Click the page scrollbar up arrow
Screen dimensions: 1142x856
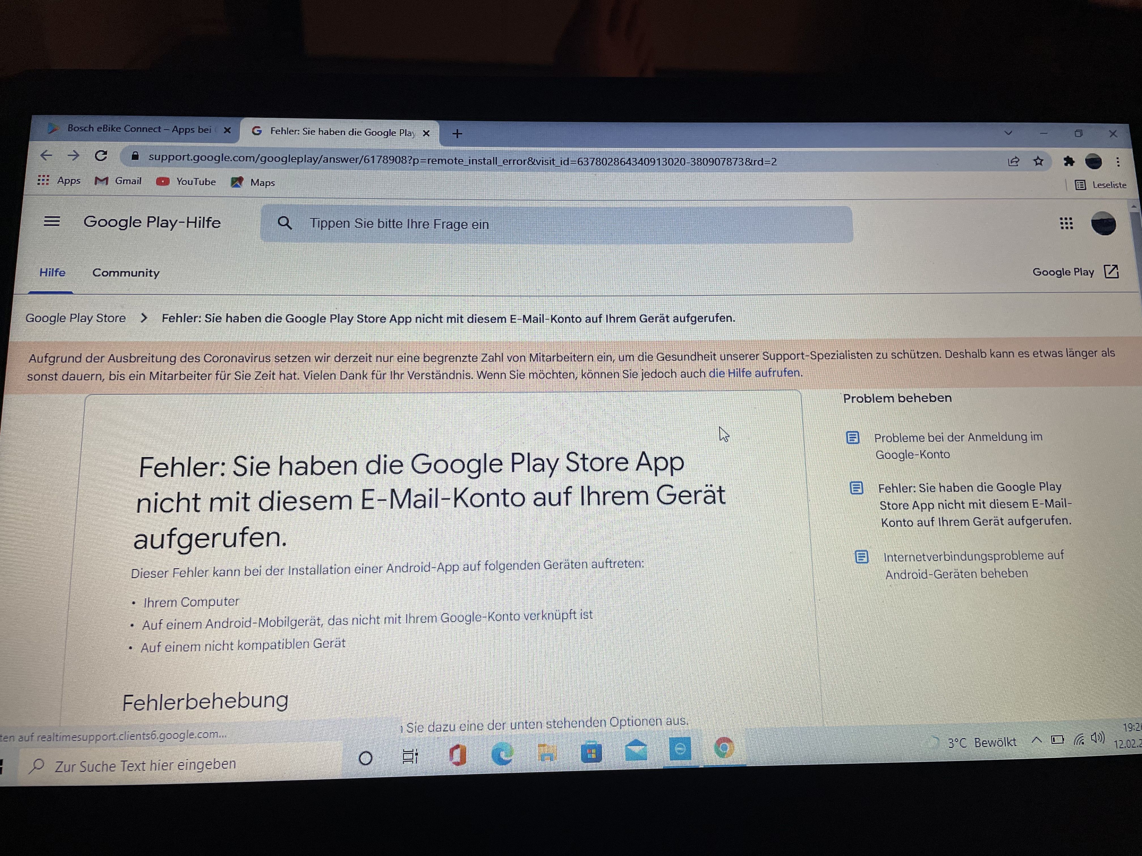[1134, 206]
